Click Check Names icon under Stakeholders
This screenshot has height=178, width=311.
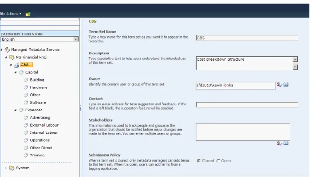[280, 143]
